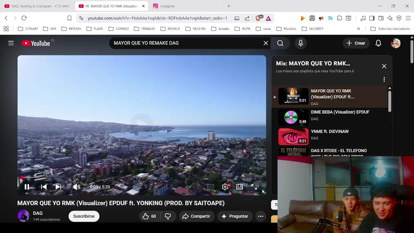Dislike the video with thumbs down
The image size is (414, 233).
click(x=168, y=216)
